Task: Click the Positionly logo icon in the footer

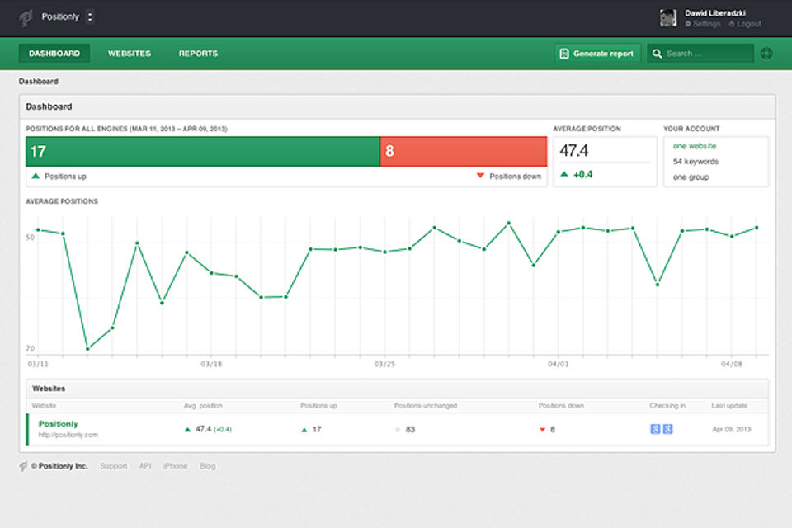Action: [x=23, y=466]
